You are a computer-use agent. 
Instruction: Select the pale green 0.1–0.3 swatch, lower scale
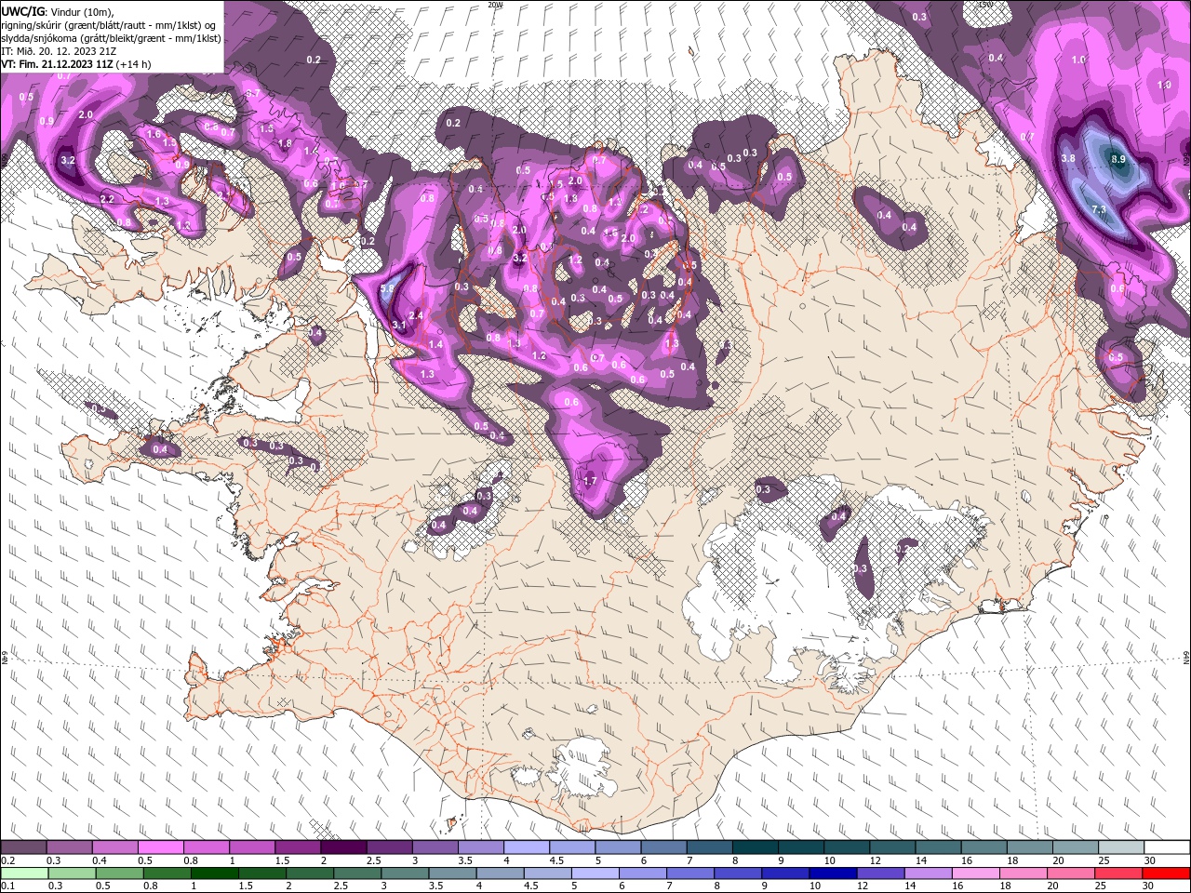click(24, 873)
